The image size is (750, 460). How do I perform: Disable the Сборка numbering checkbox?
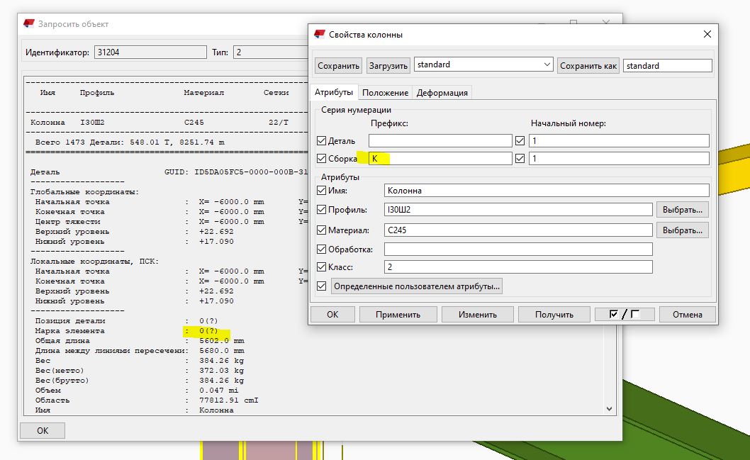click(x=322, y=159)
